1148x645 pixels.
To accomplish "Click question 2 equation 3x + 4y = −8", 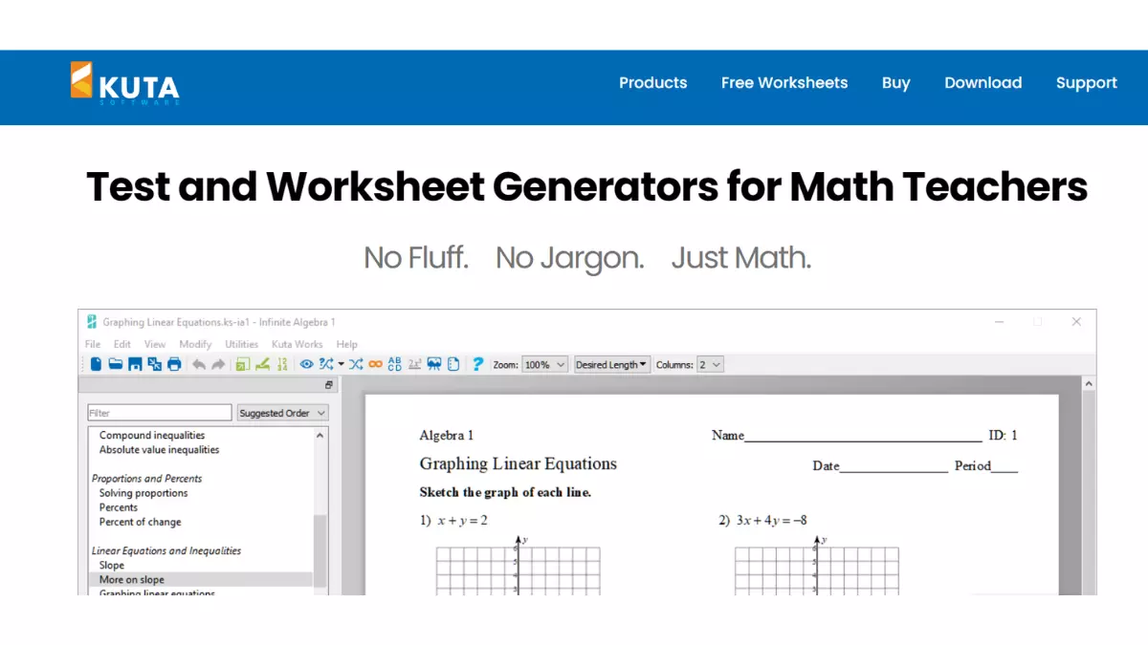I will pyautogui.click(x=772, y=521).
